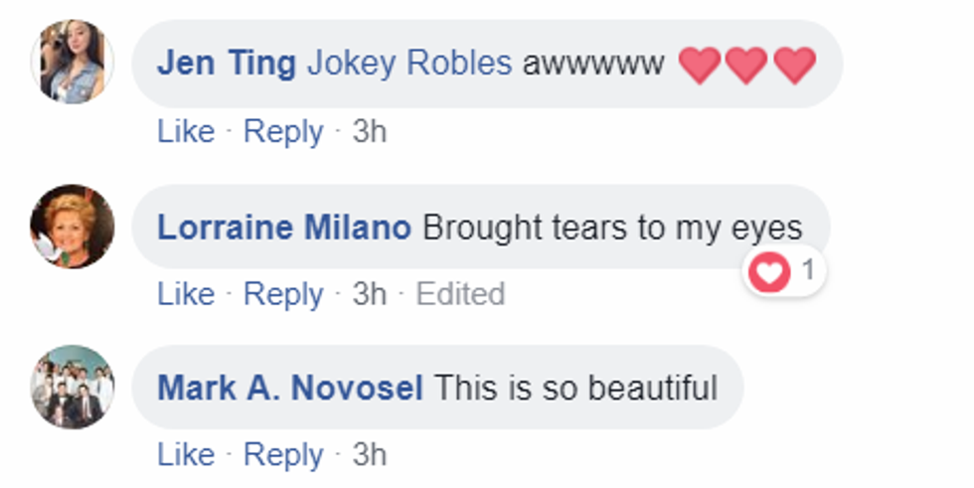Screen dimensions: 974x488
Task: View edit history via Edited label
Action: click(x=460, y=294)
